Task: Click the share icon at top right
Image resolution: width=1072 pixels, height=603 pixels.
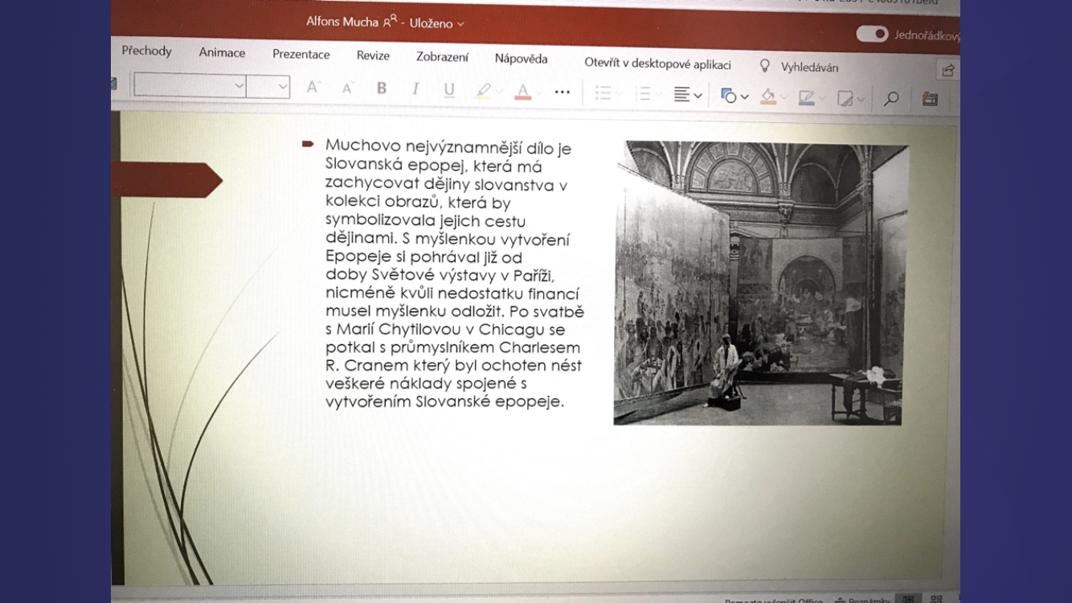Action: pos(948,71)
